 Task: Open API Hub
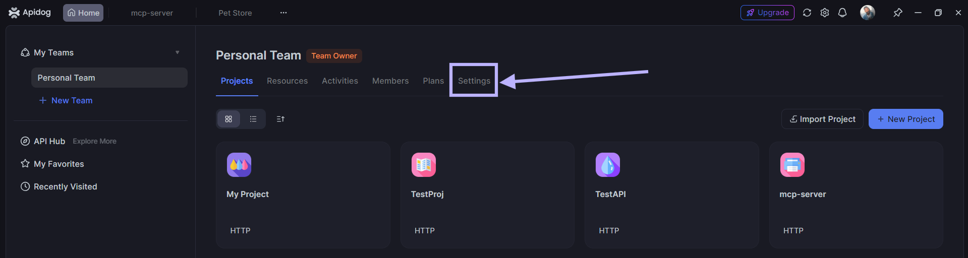[49, 141]
